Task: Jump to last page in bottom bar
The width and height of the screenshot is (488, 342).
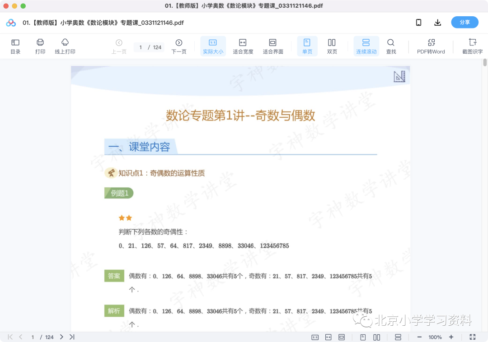Action: 72,337
